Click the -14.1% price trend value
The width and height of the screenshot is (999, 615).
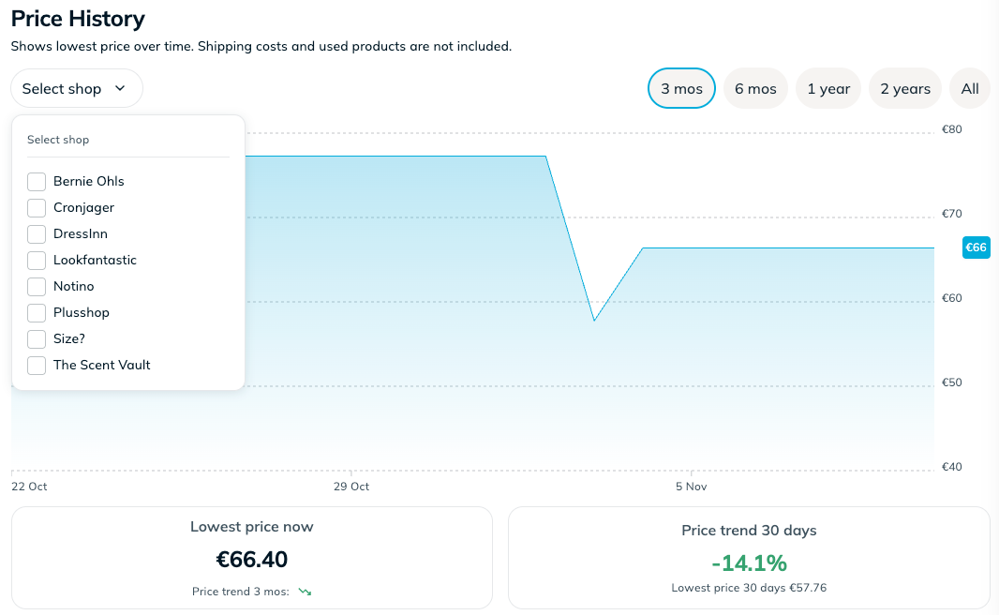pos(749,563)
